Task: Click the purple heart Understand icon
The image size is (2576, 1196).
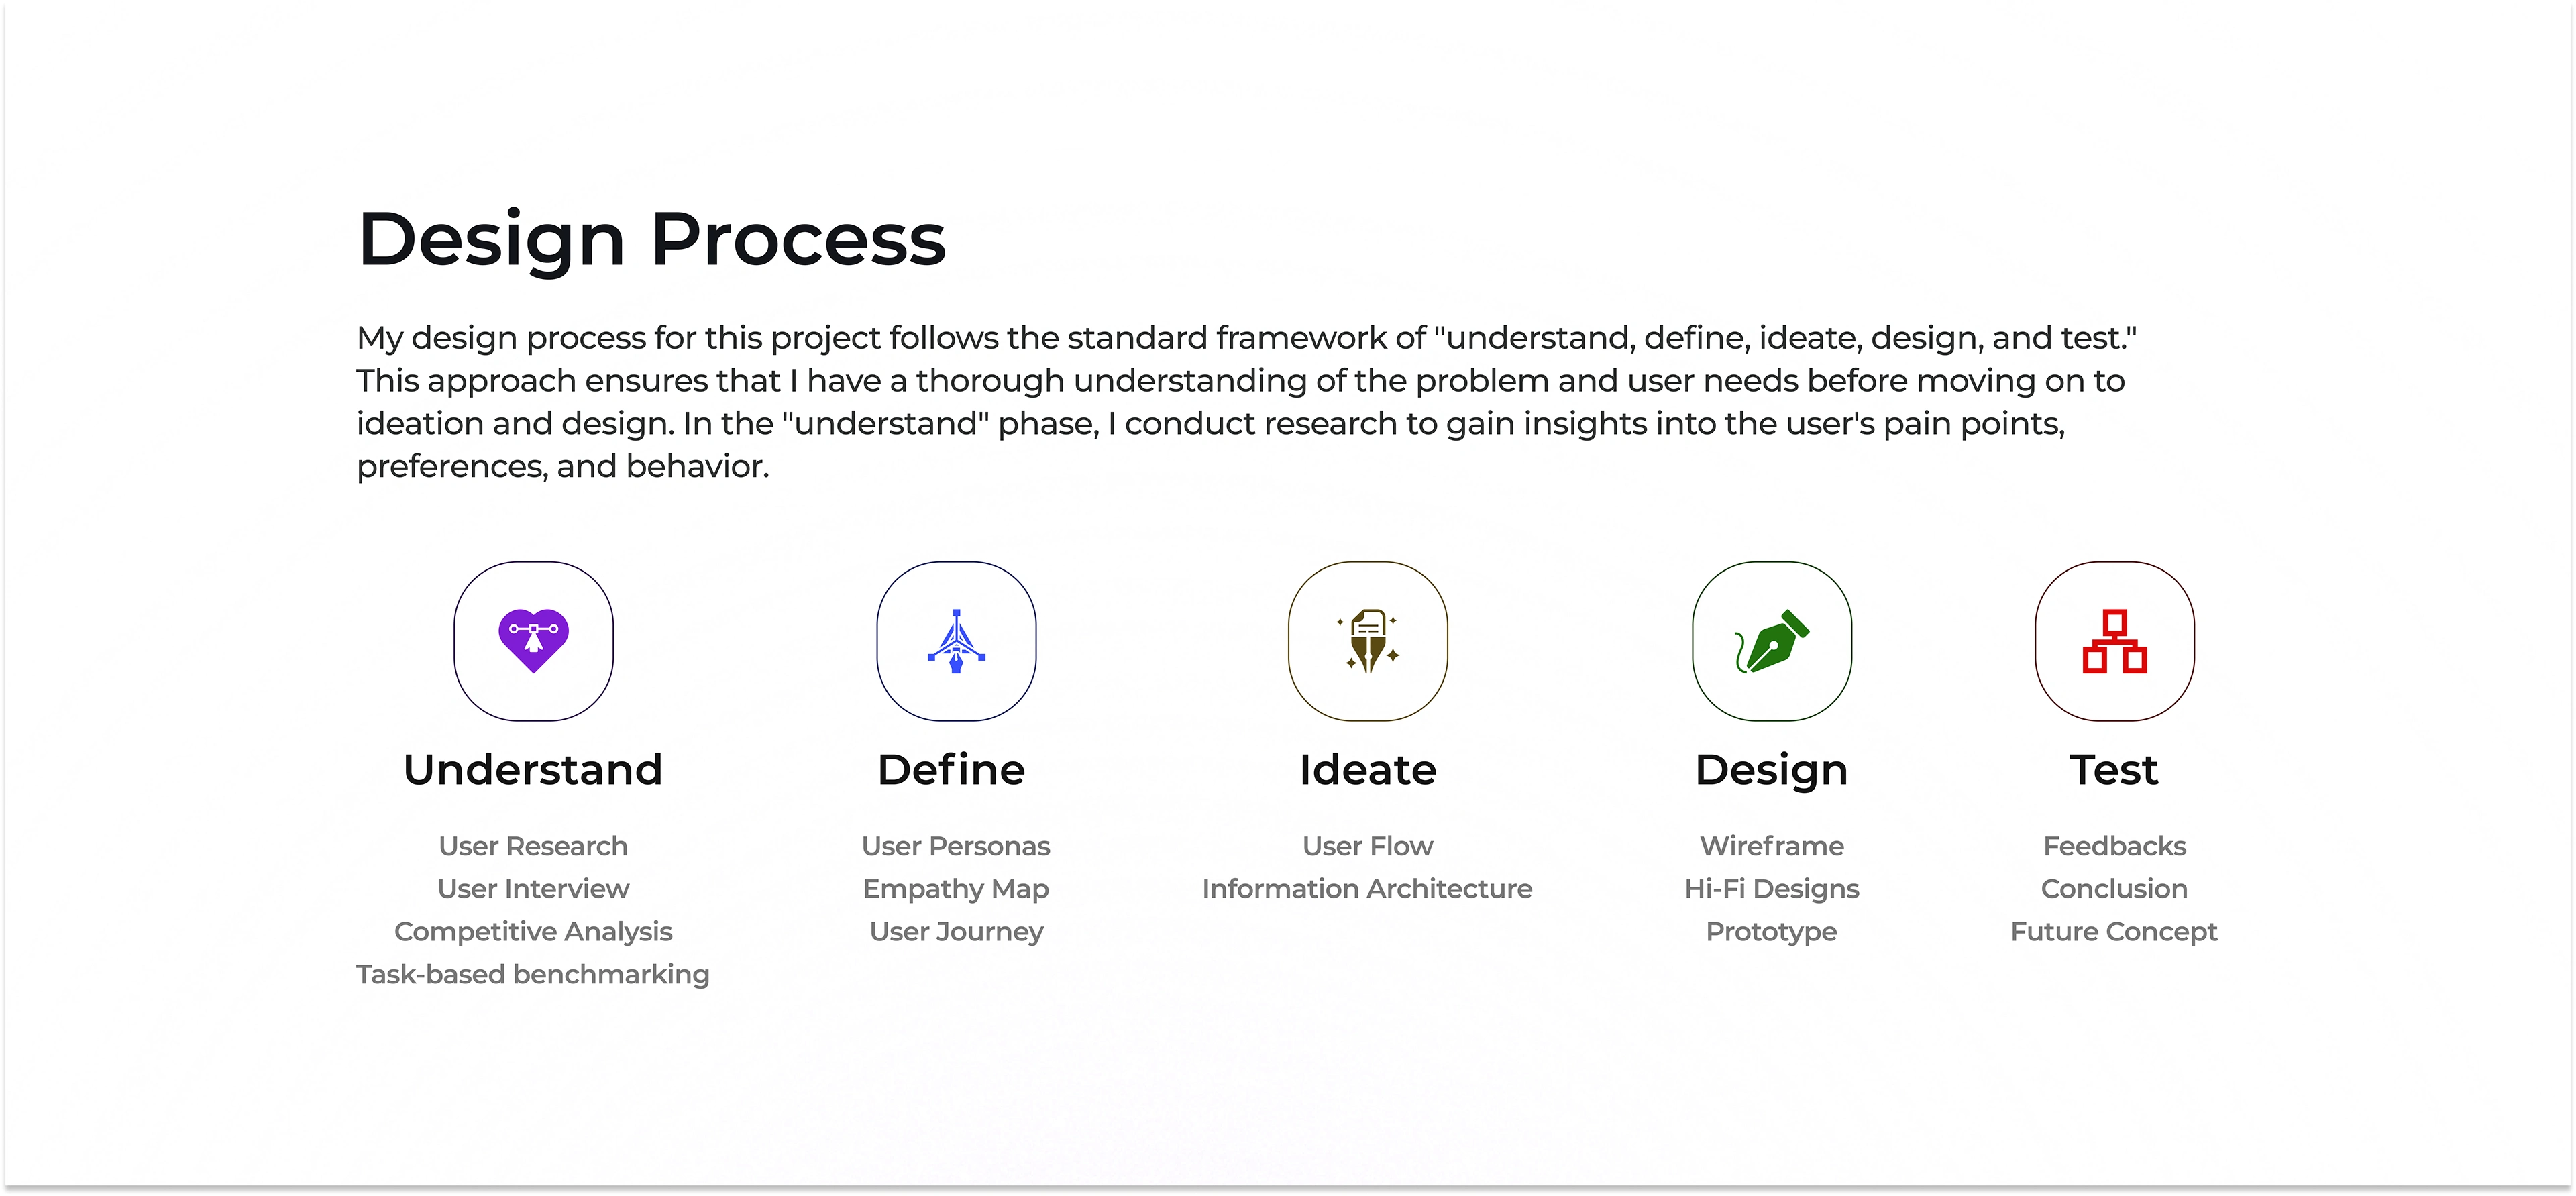Action: [x=533, y=641]
